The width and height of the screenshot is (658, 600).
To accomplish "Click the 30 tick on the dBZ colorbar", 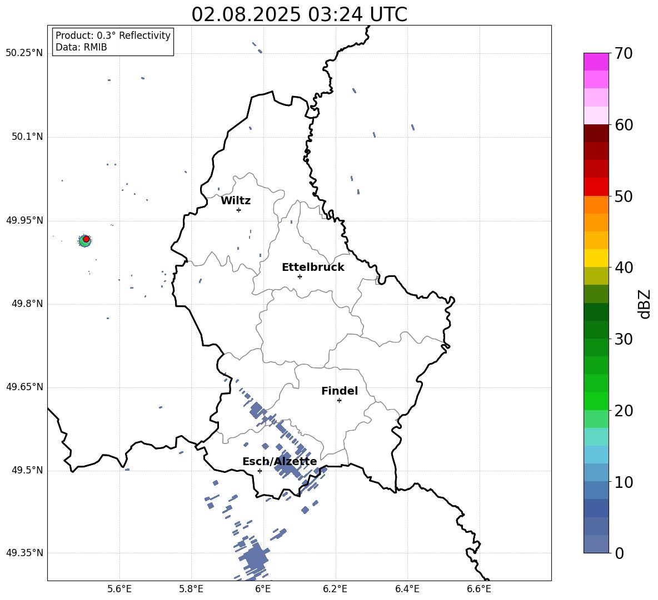I will pyautogui.click(x=623, y=339).
